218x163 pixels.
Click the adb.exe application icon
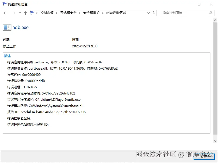7,27
